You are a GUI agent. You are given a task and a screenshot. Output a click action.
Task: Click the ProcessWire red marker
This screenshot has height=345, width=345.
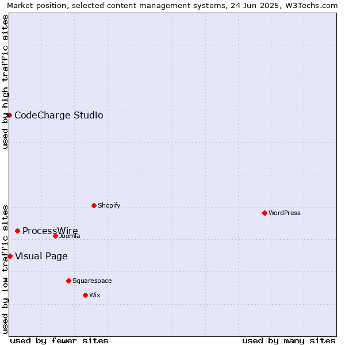[18, 231]
